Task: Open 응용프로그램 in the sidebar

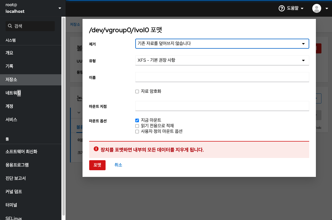Action: tap(31, 165)
